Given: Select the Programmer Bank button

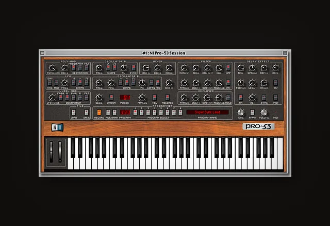Looking at the screenshot, I should click(x=114, y=112).
